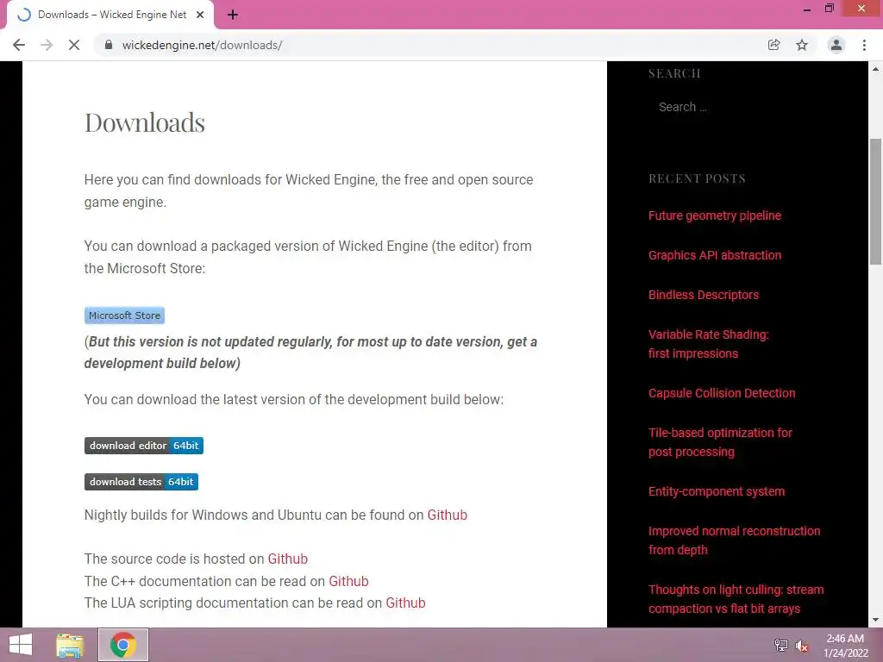Image resolution: width=883 pixels, height=662 pixels.
Task: Open the taskbar clock showing 2:46 AM
Action: pos(845,646)
